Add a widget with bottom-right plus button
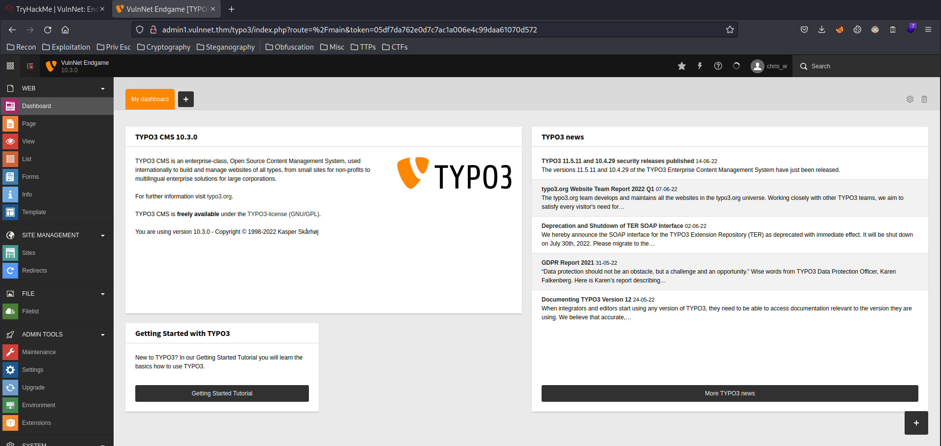This screenshot has height=446, width=941. pyautogui.click(x=916, y=423)
